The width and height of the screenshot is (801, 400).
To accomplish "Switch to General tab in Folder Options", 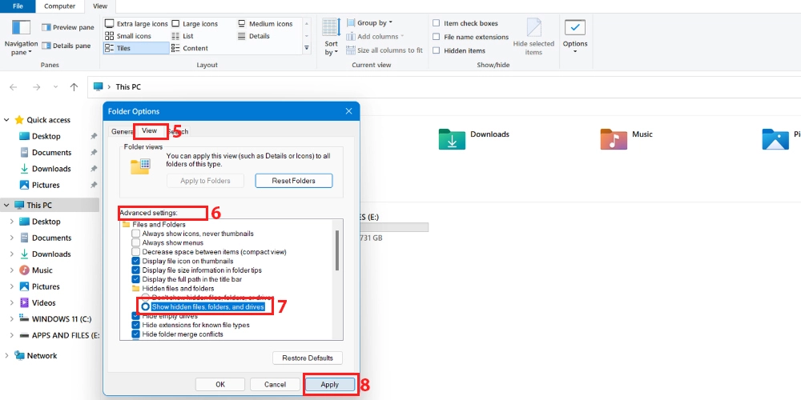I will click(122, 131).
